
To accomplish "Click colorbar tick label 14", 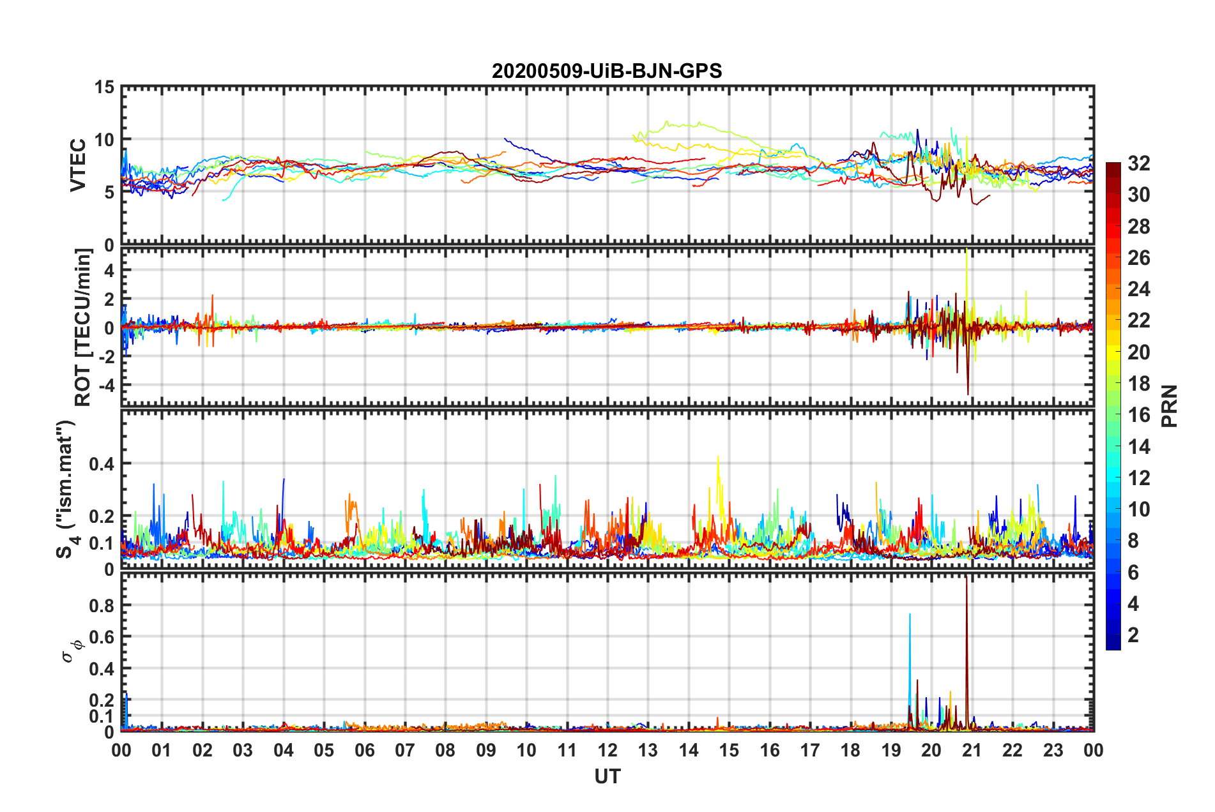I will point(1139,447).
